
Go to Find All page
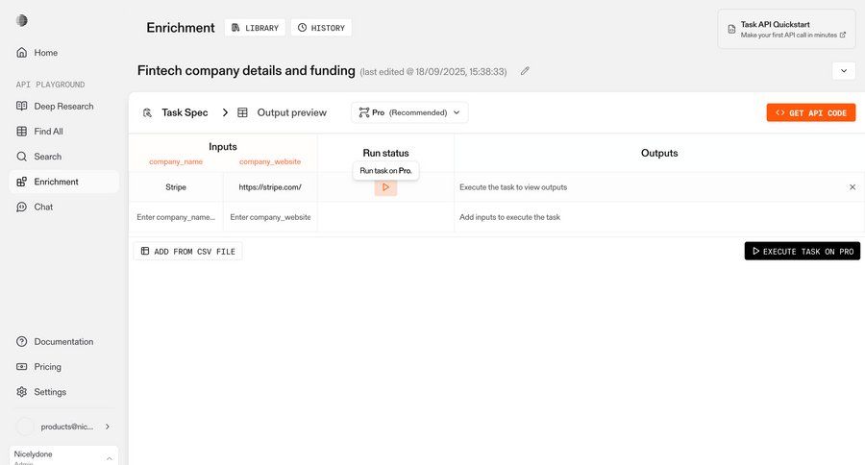tap(48, 132)
